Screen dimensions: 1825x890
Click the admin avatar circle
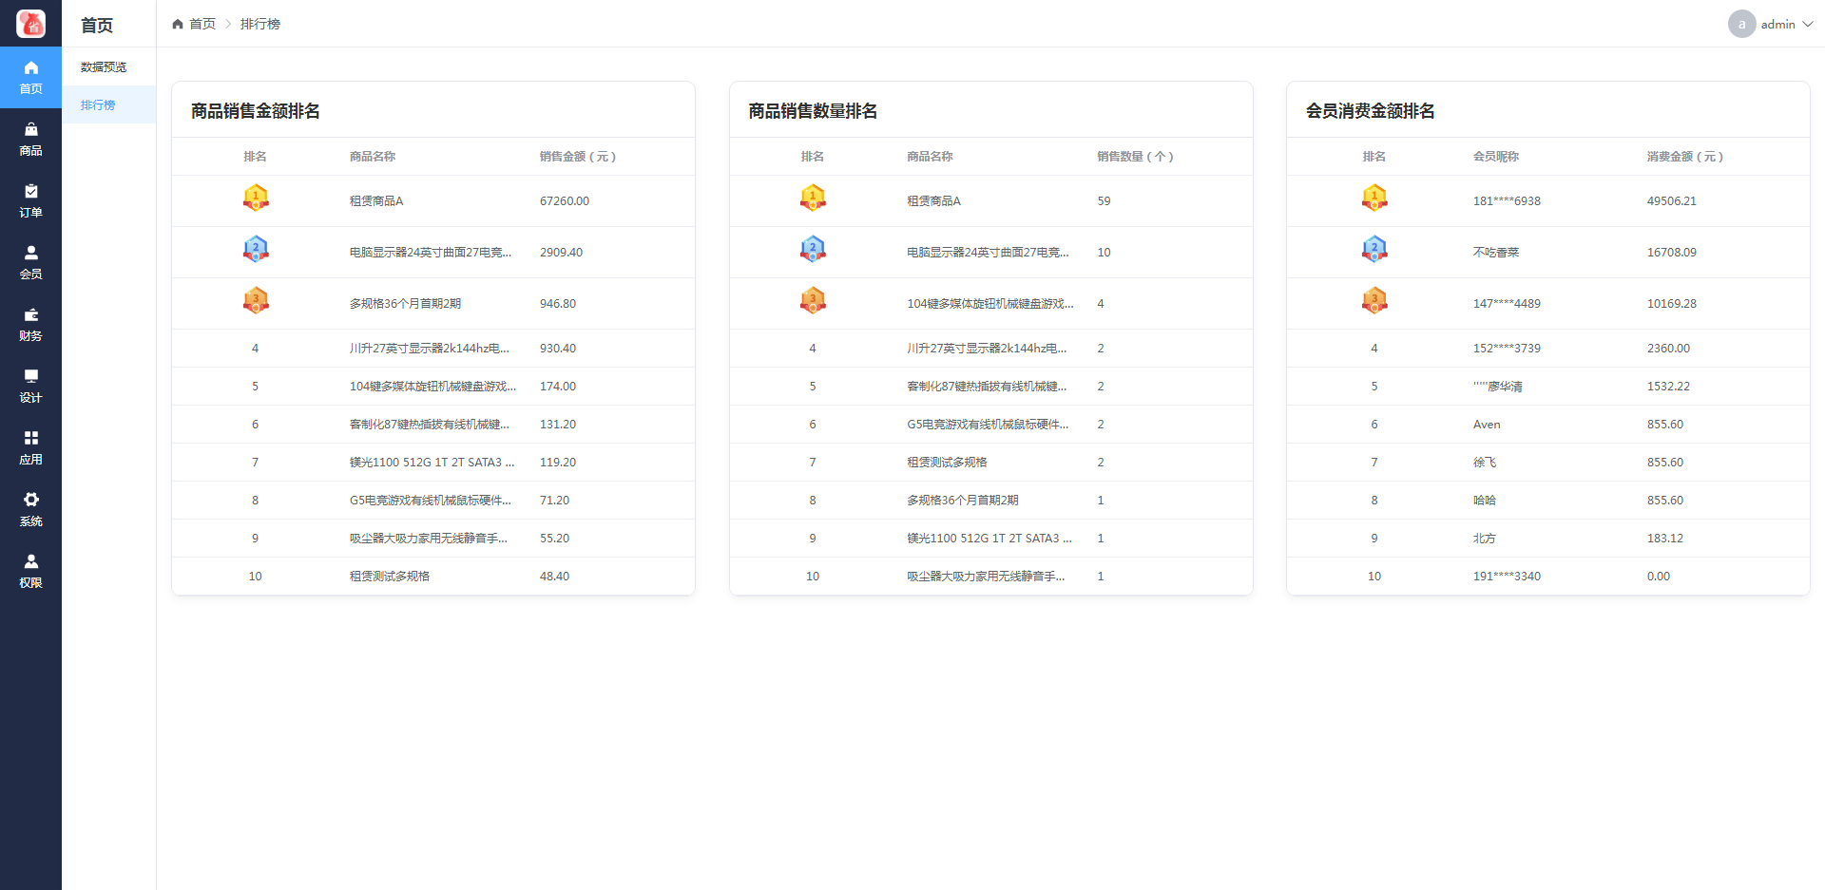(x=1741, y=25)
